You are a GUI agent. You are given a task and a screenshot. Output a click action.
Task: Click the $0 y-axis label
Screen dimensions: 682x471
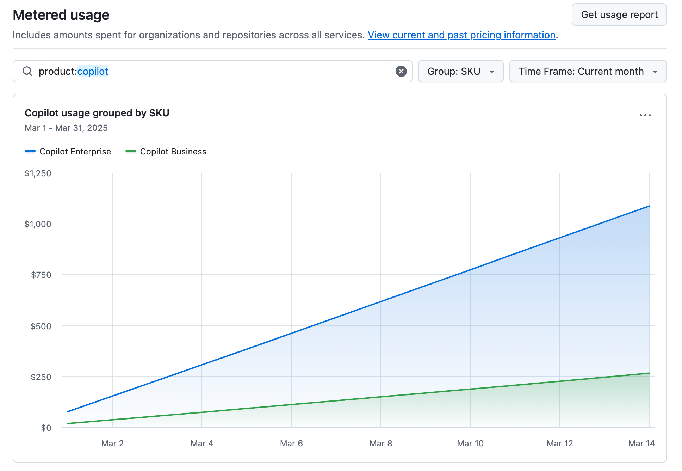[x=46, y=428]
